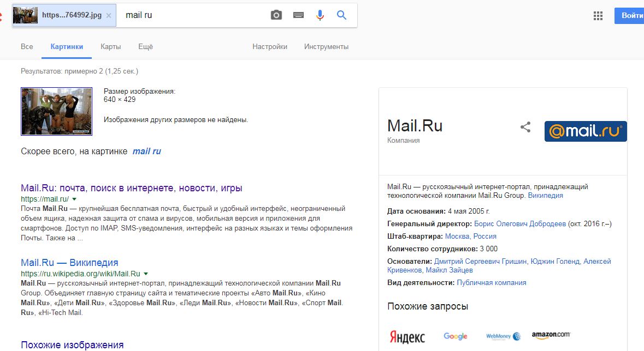Follow the Википедия link in knowledge panel
Viewport: 644px width, 351px height.
tap(546, 196)
